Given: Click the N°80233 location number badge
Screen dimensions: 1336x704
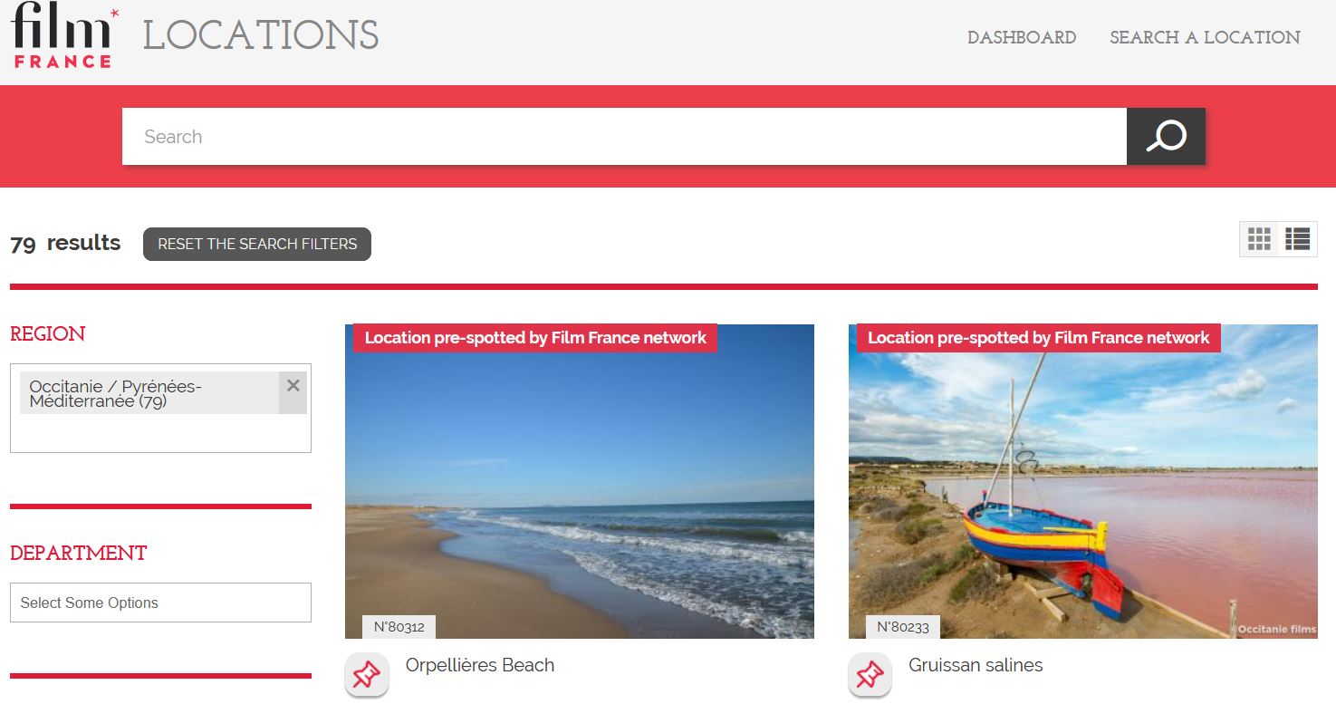Looking at the screenshot, I should [903, 627].
